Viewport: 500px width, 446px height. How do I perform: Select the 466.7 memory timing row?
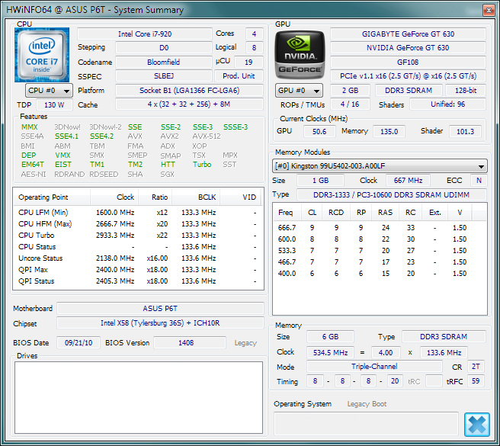click(373, 262)
